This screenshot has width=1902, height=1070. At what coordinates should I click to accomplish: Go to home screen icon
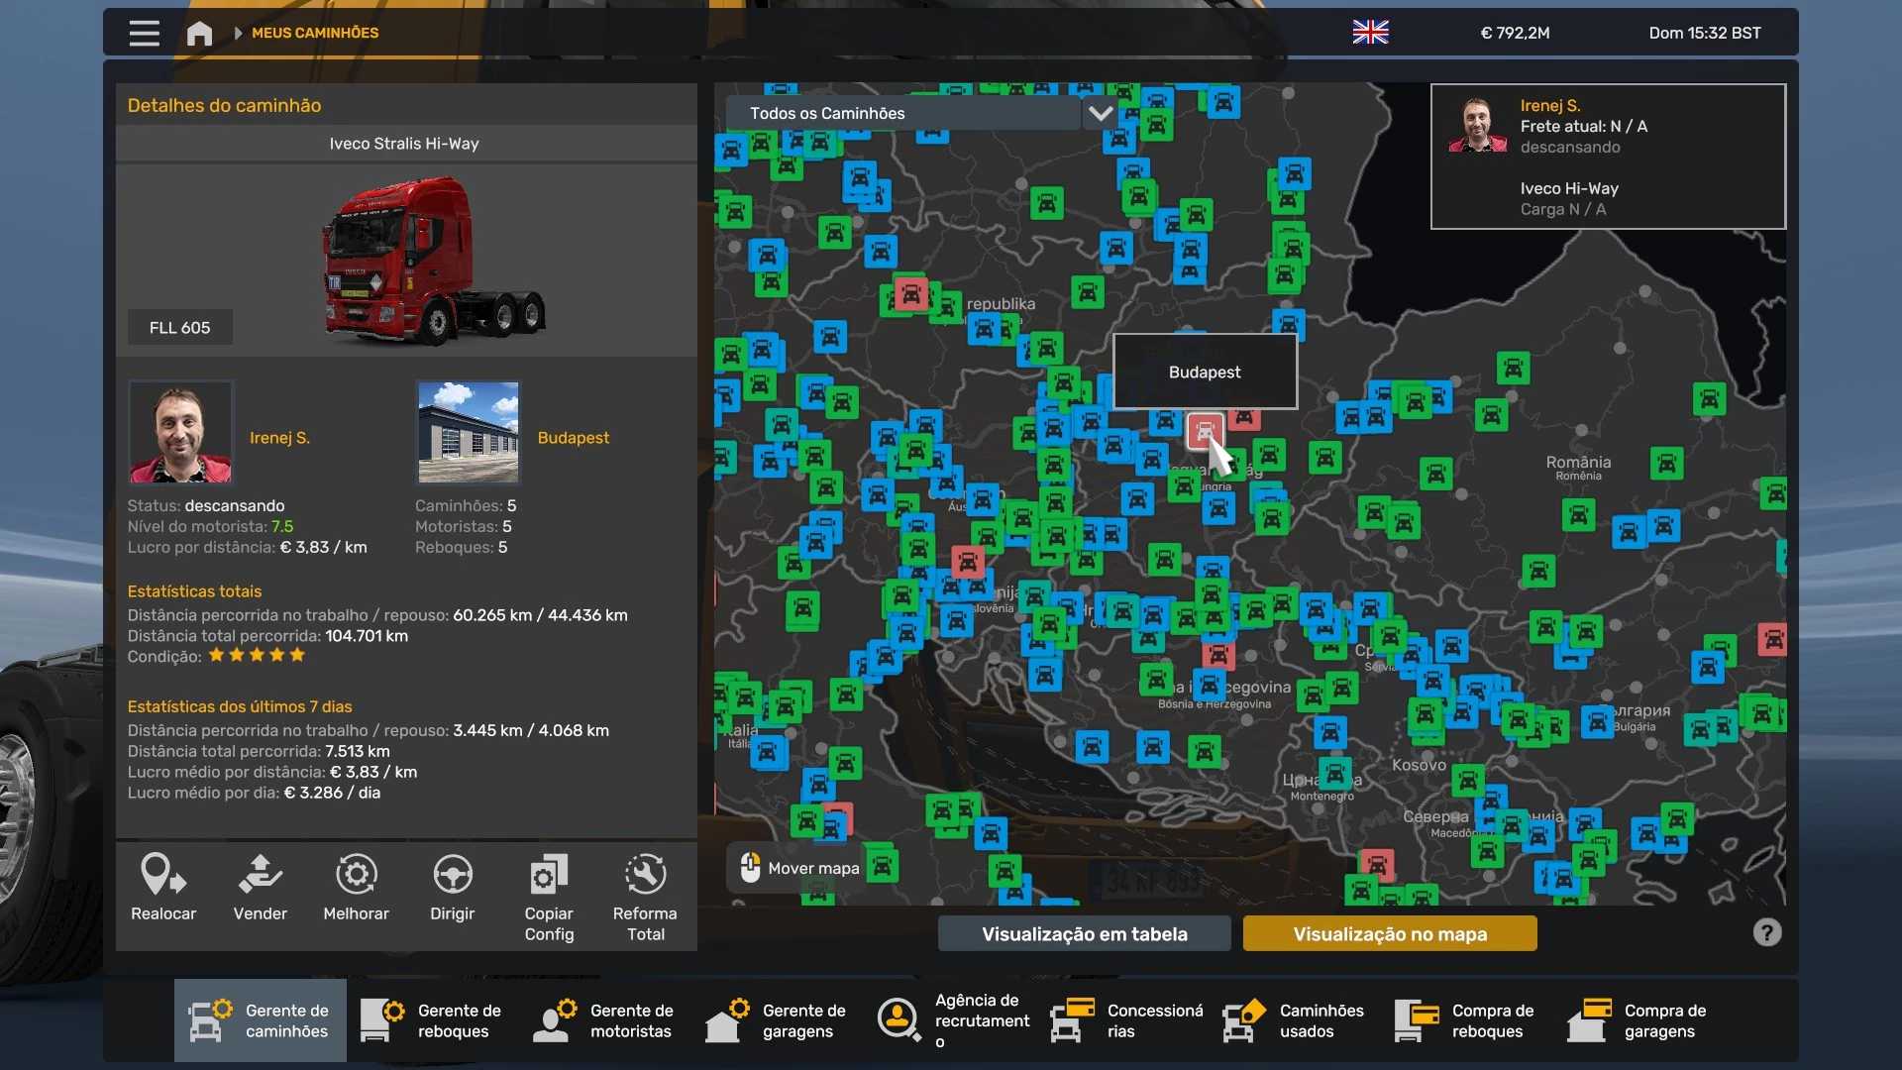199,33
